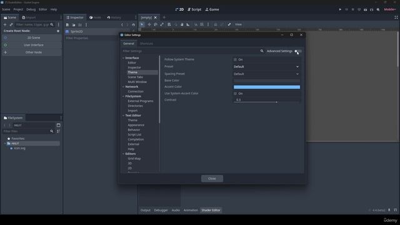
Task: Collapse the Network settings section
Action: [124, 87]
